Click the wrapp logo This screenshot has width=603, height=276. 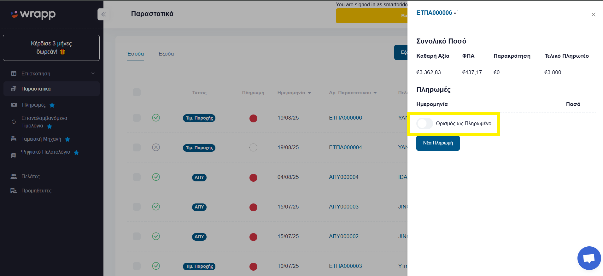33,14
